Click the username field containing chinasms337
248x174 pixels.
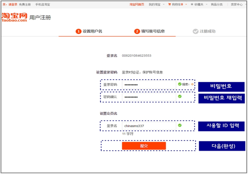(x=148, y=126)
